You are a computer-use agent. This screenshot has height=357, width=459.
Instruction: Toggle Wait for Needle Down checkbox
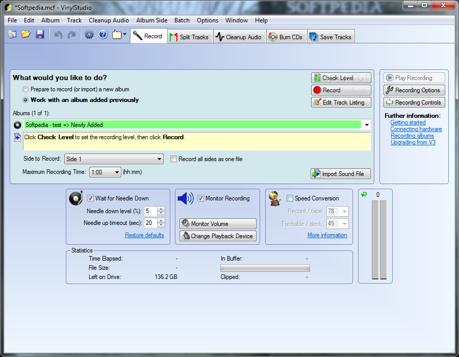click(90, 198)
